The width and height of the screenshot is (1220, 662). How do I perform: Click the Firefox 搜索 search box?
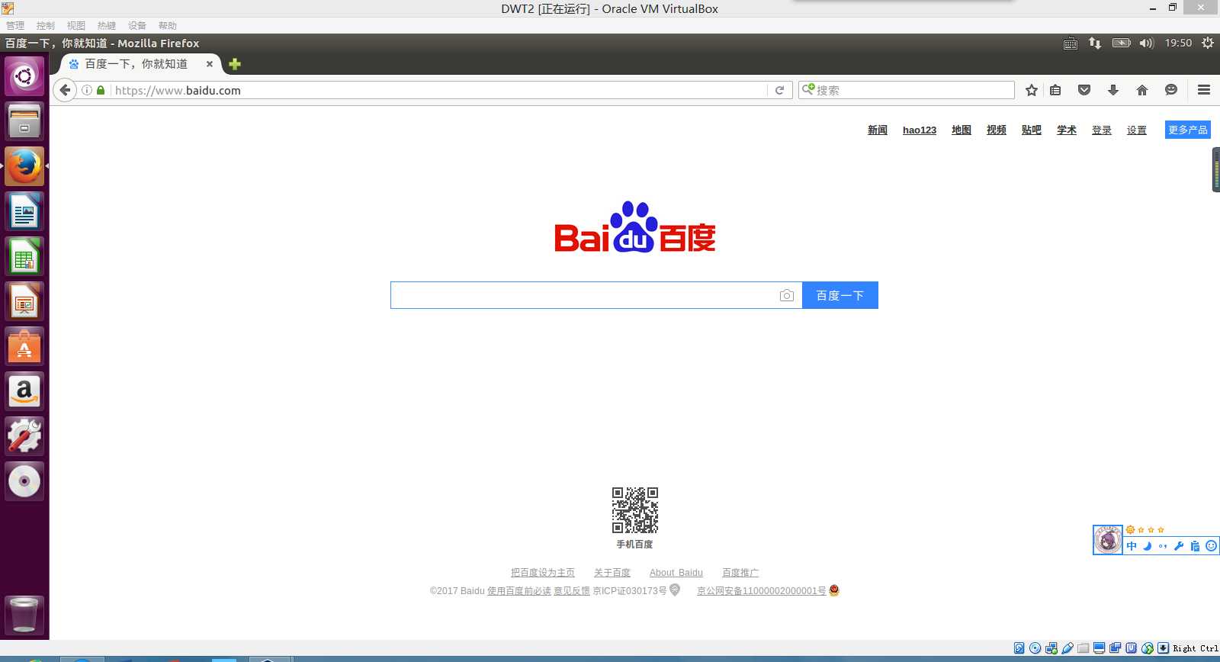907,90
